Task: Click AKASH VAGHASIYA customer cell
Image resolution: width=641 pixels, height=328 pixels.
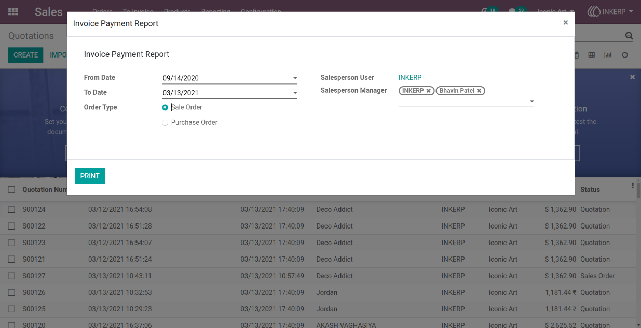Action: click(346, 325)
